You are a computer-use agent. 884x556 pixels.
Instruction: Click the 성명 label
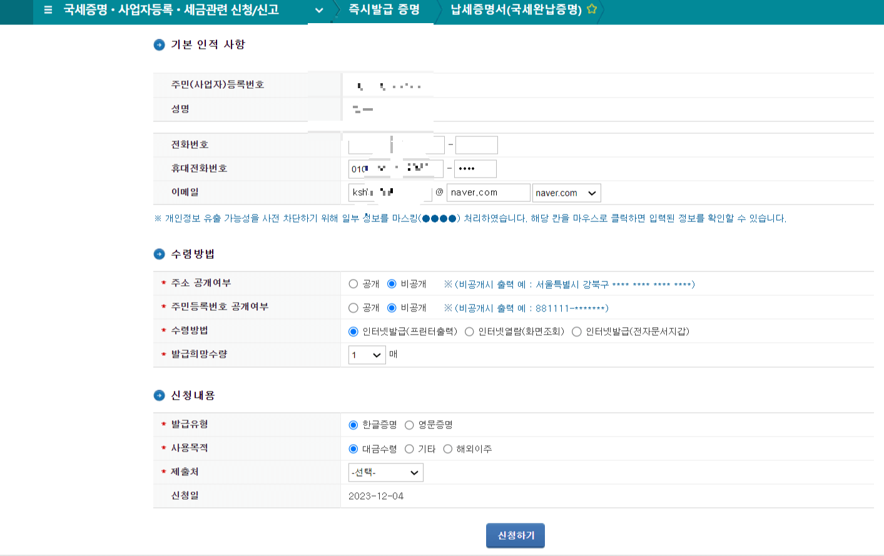pos(180,109)
